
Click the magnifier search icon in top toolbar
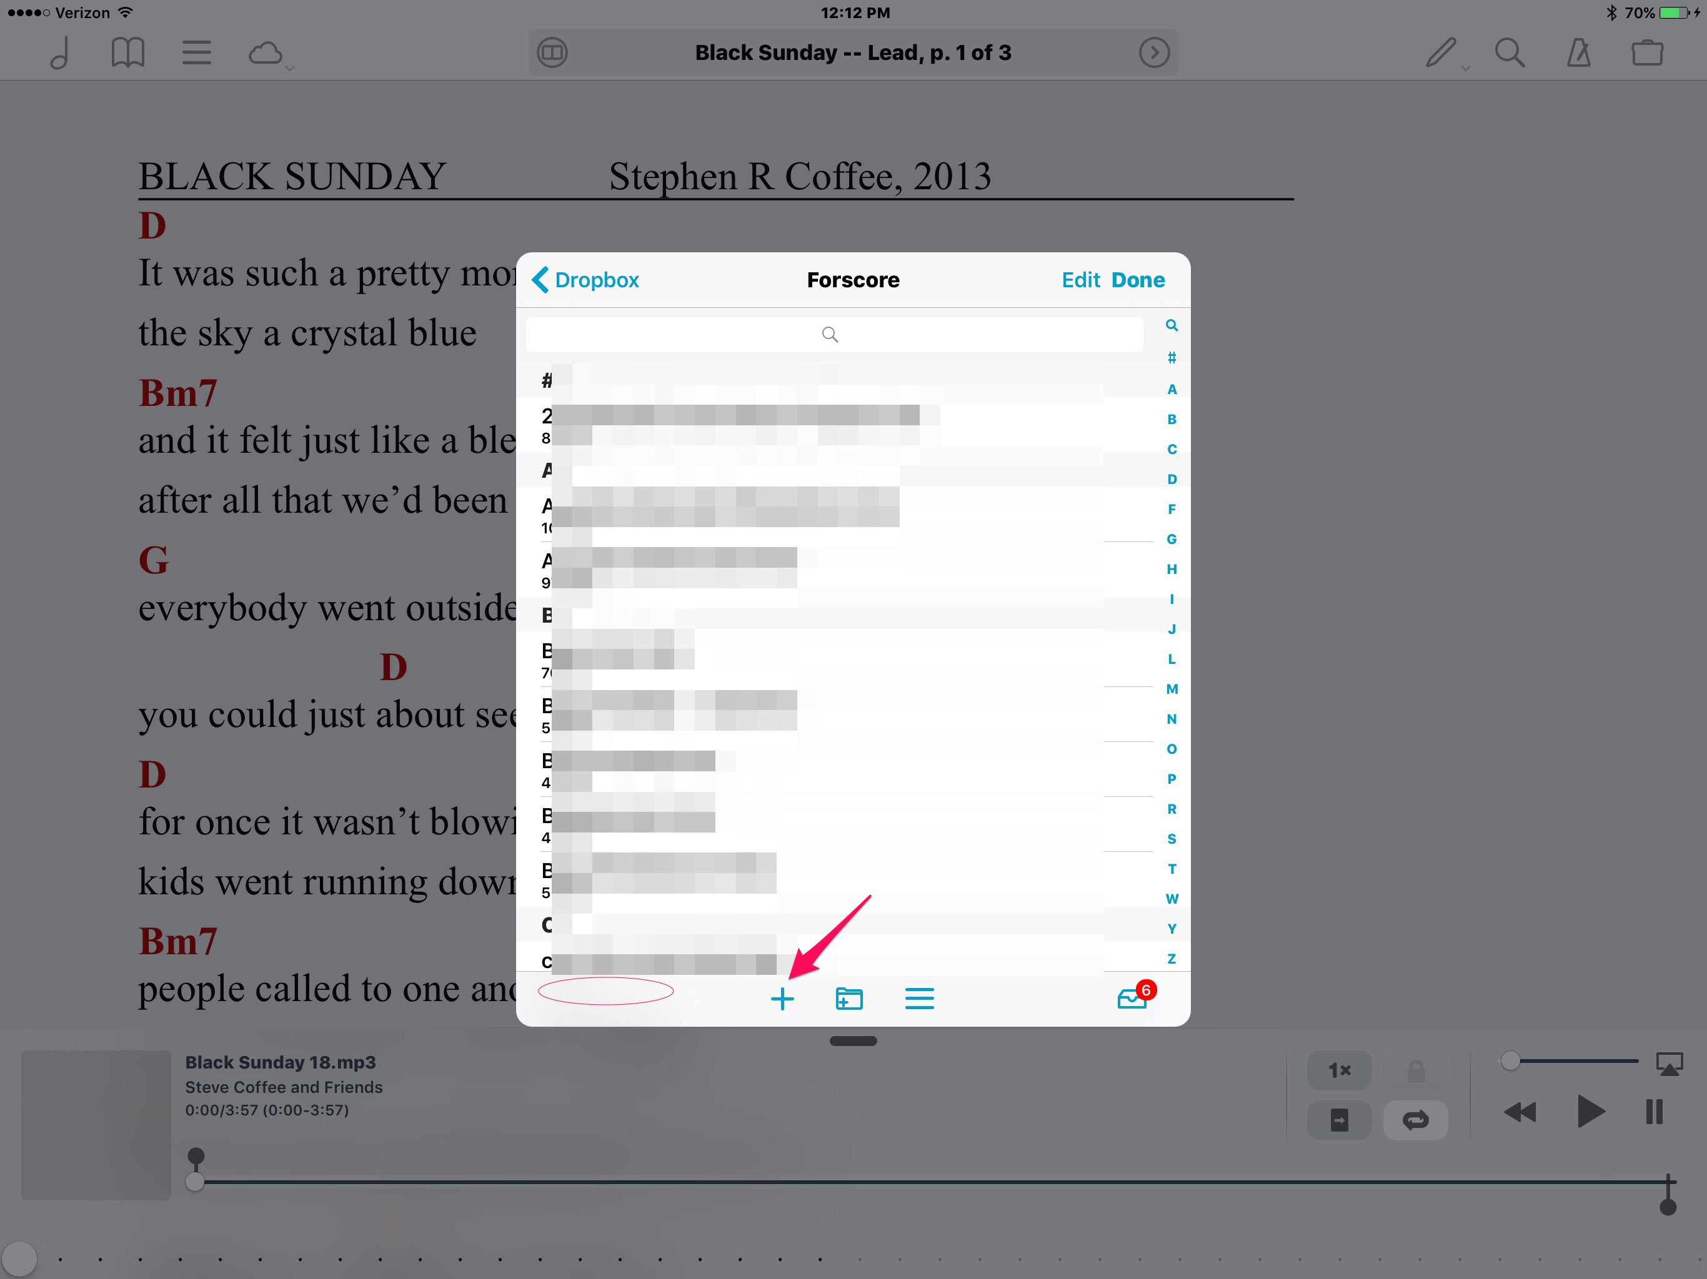click(x=1510, y=53)
